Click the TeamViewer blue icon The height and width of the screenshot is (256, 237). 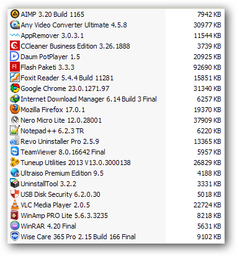(15, 151)
